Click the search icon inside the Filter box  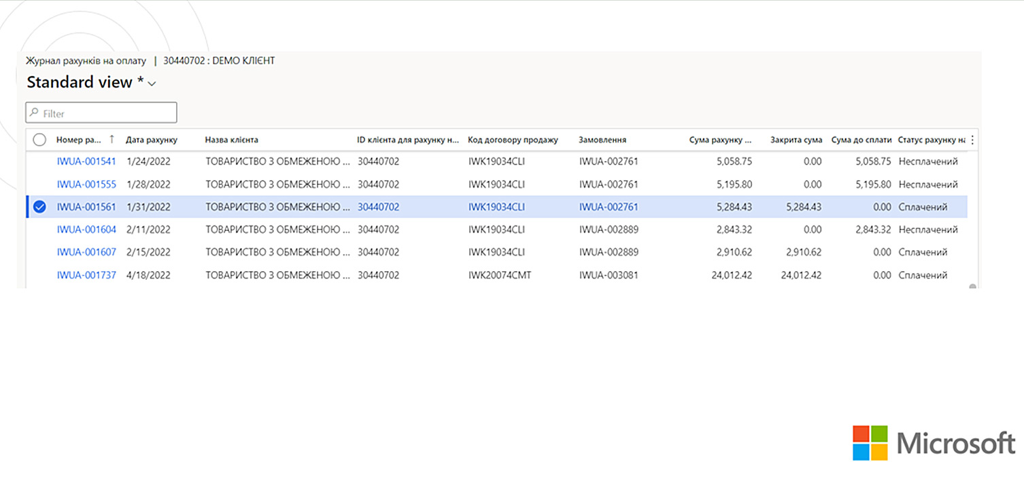tap(35, 112)
